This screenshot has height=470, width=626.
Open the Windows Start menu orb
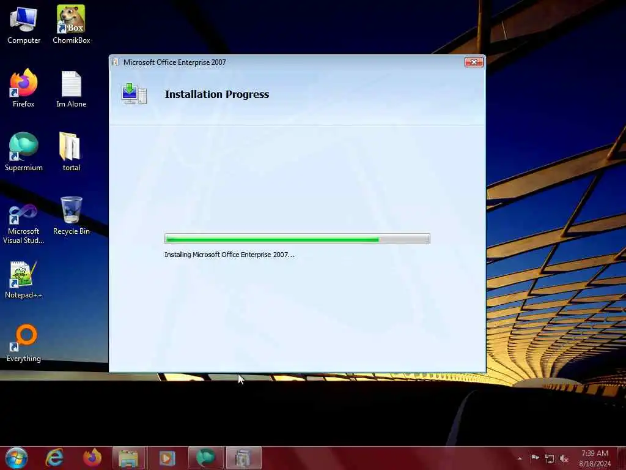point(17,458)
